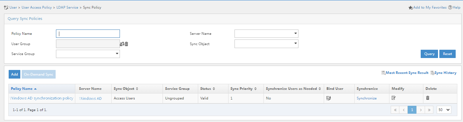Delete the Windows AD synchronization policy
This screenshot has height=122, width=463.
[428, 98]
